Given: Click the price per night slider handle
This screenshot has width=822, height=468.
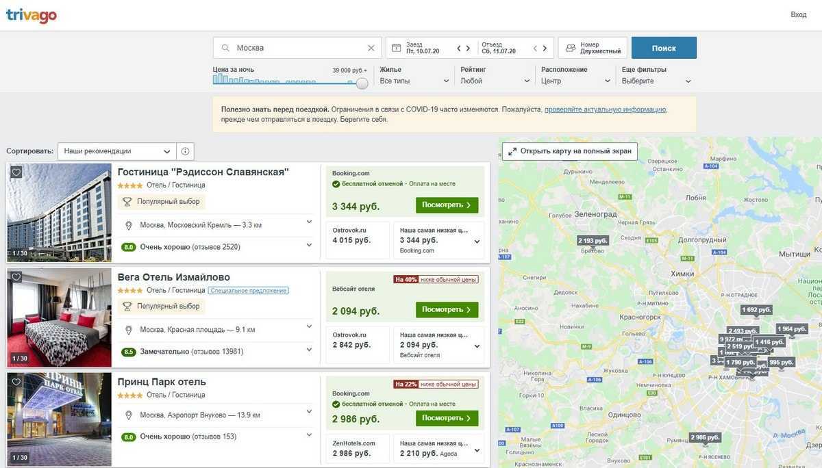Looking at the screenshot, I should pyautogui.click(x=362, y=83).
